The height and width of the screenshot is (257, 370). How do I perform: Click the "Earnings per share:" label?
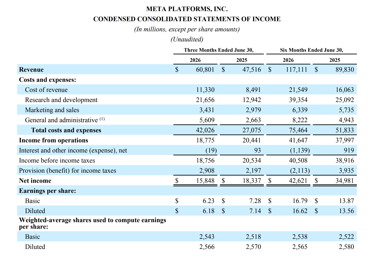(x=48, y=191)
